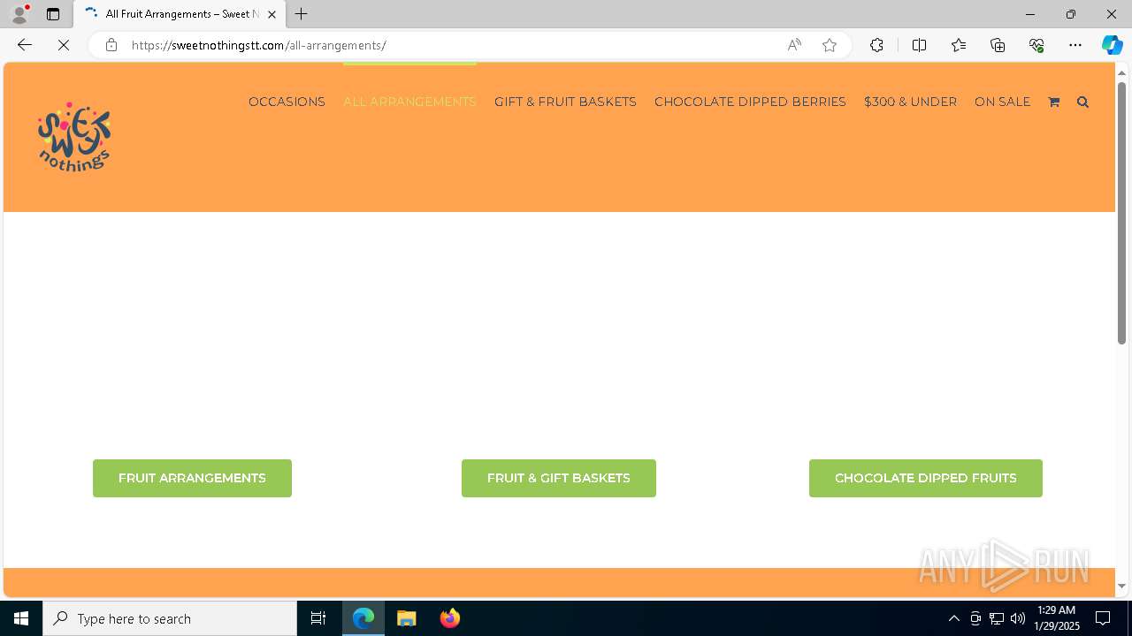Open Microsoft Edge from the taskbar

pos(363,618)
